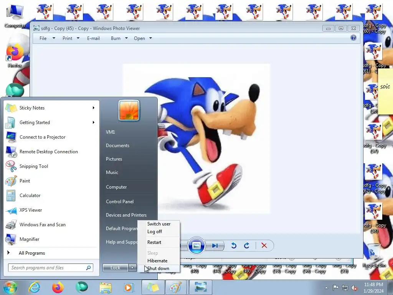Expand the Sticky Notes jump list arrow
The width and height of the screenshot is (393, 295).
coord(94,108)
